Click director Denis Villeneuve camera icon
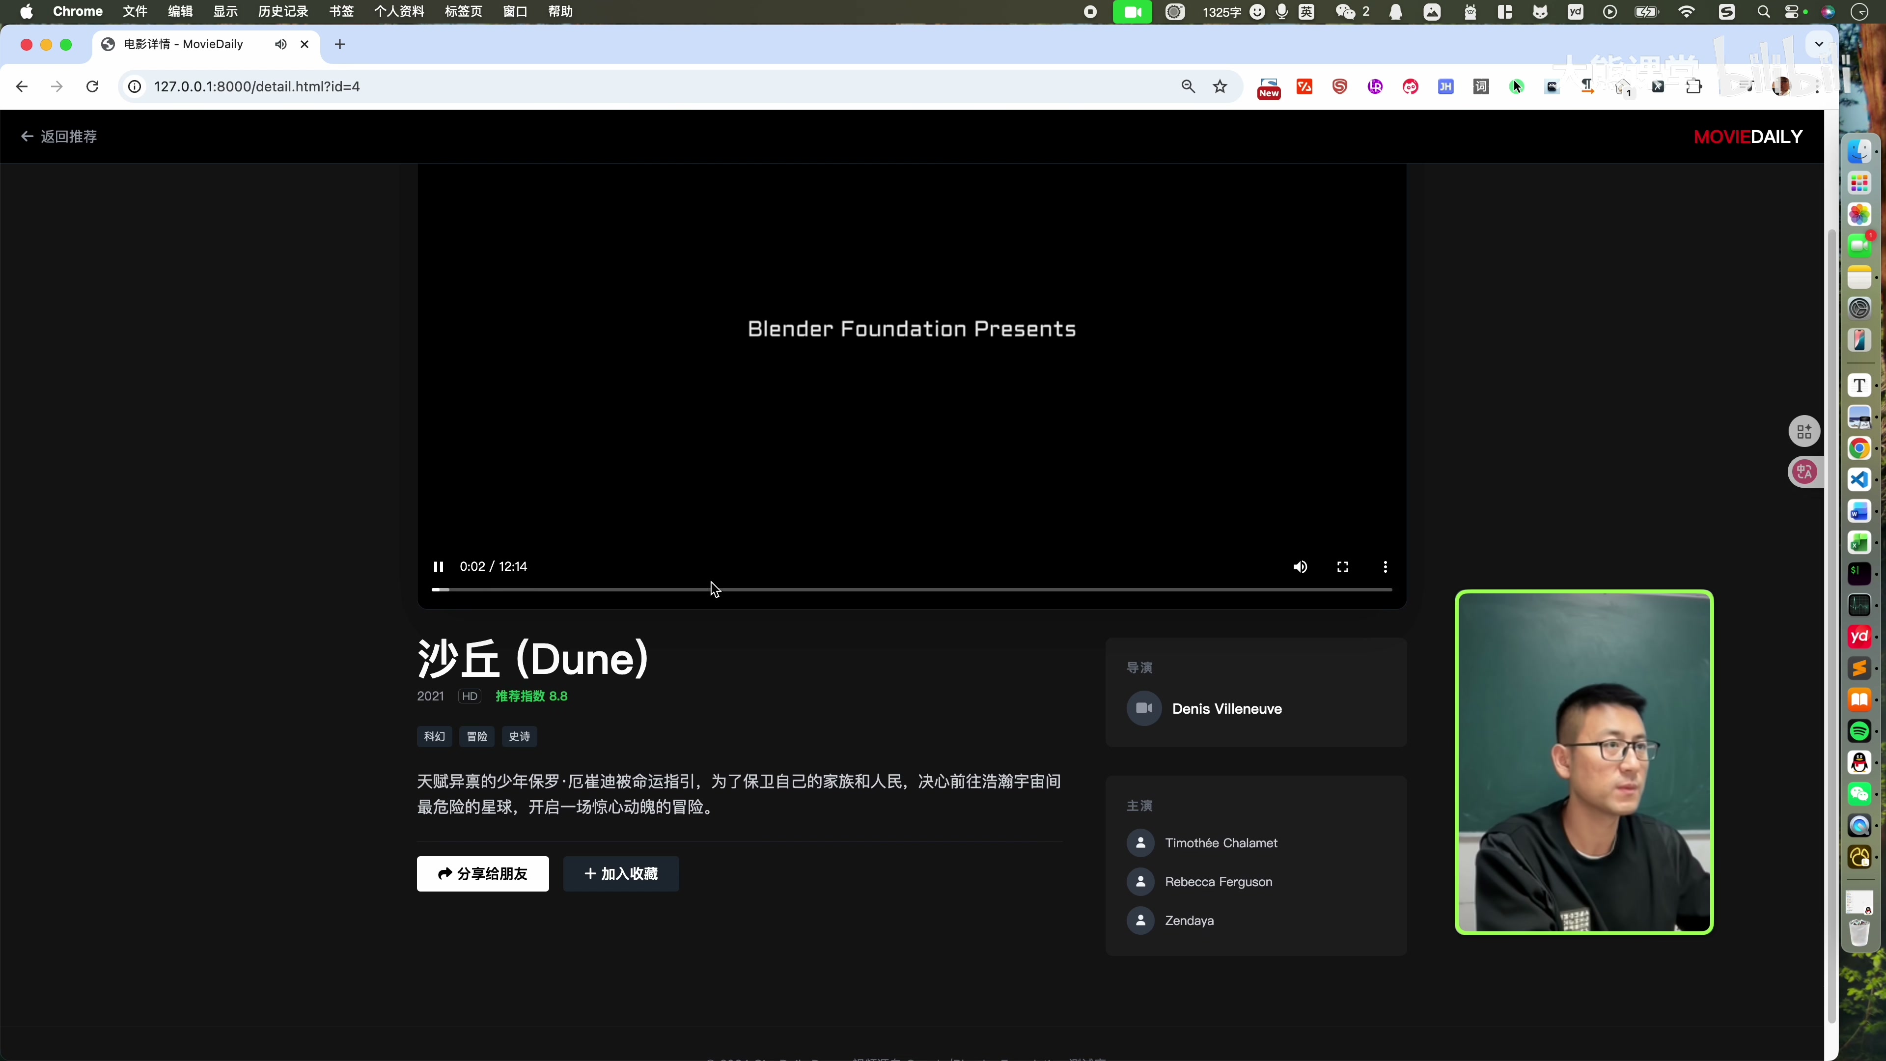 tap(1143, 709)
